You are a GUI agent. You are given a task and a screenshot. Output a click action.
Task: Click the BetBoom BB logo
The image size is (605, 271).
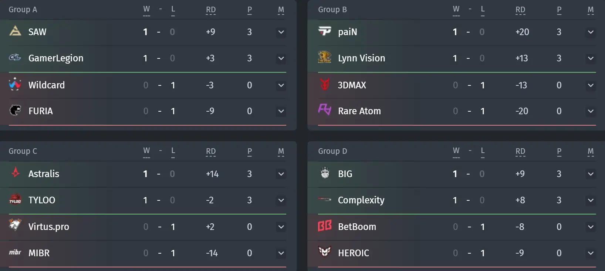[x=325, y=226]
